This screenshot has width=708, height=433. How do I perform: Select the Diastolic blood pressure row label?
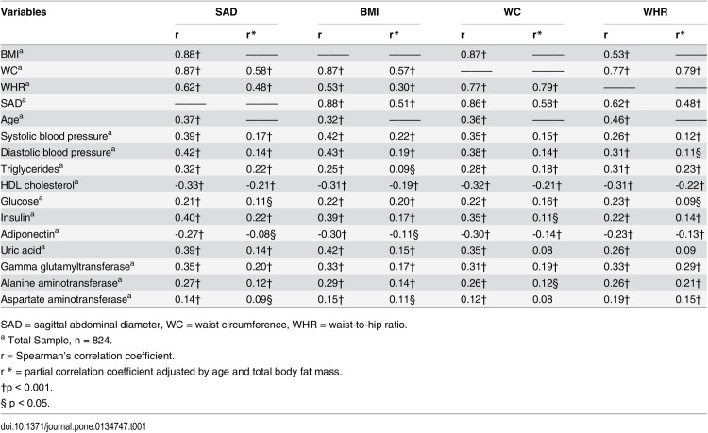coord(58,152)
